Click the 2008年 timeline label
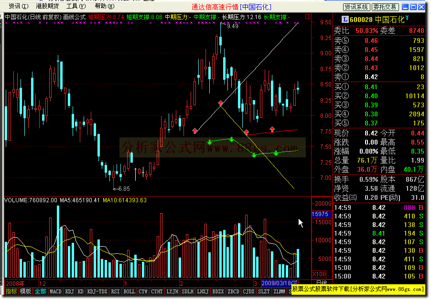 tap(15, 283)
